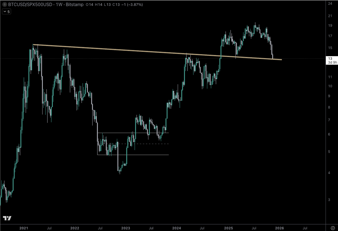Click the 17 price scale label
This screenshot has width=338, height=231.
331,36
